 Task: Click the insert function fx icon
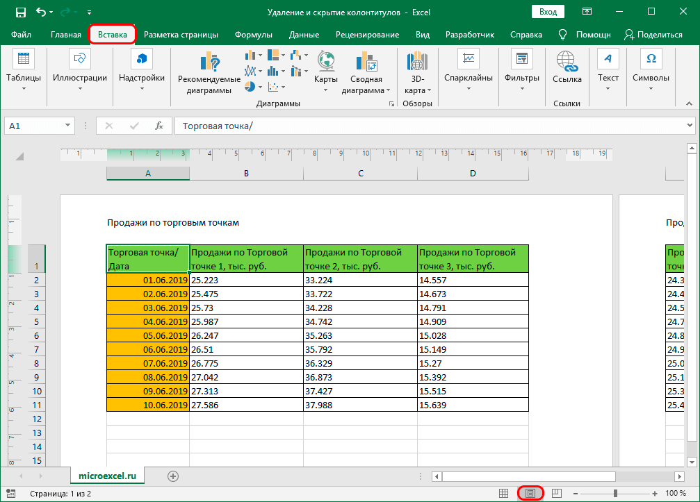(159, 126)
